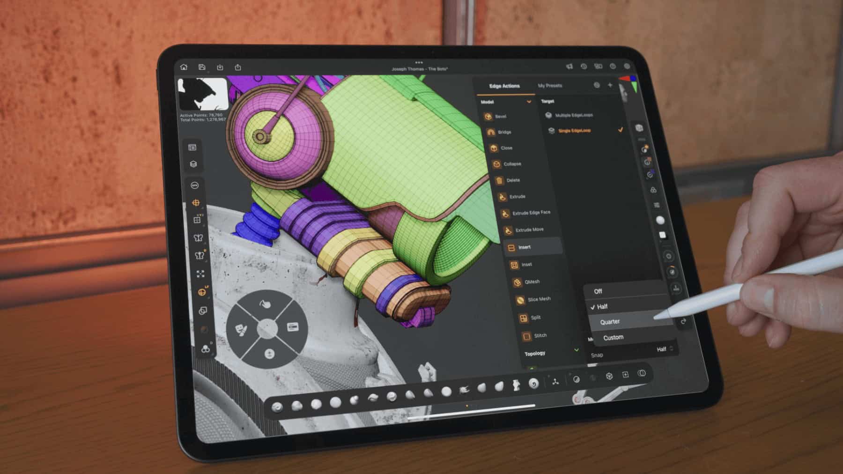Select the checked Single EdgeLoop target

pos(585,130)
